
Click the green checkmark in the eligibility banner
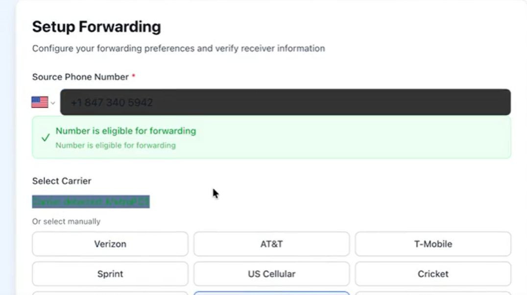point(45,137)
